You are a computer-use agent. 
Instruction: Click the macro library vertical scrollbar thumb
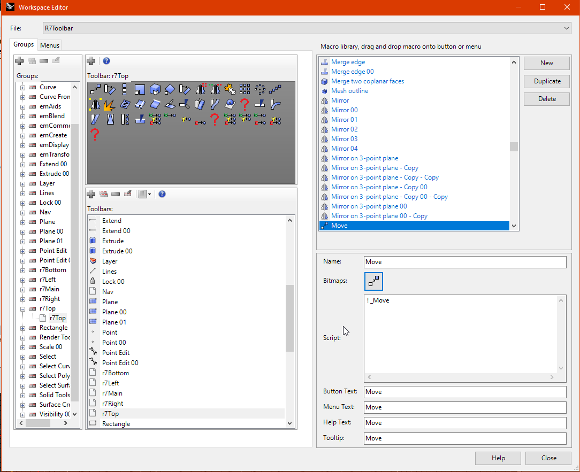coord(514,146)
